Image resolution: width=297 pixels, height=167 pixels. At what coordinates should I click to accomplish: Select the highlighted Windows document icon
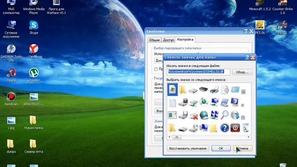coord(173,90)
